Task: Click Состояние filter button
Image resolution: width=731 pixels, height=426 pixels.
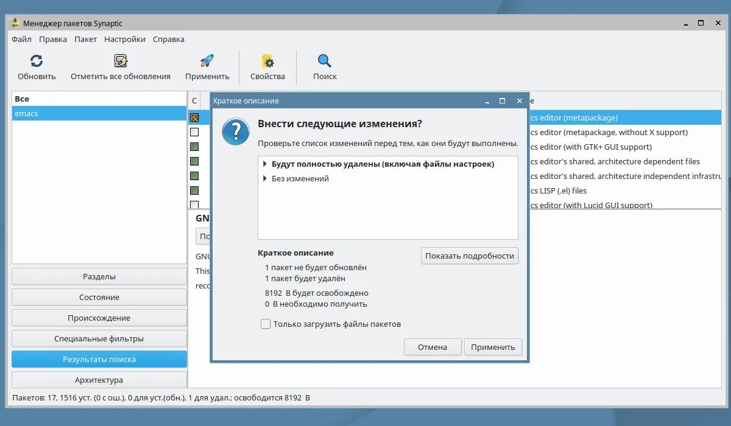Action: coord(99,297)
